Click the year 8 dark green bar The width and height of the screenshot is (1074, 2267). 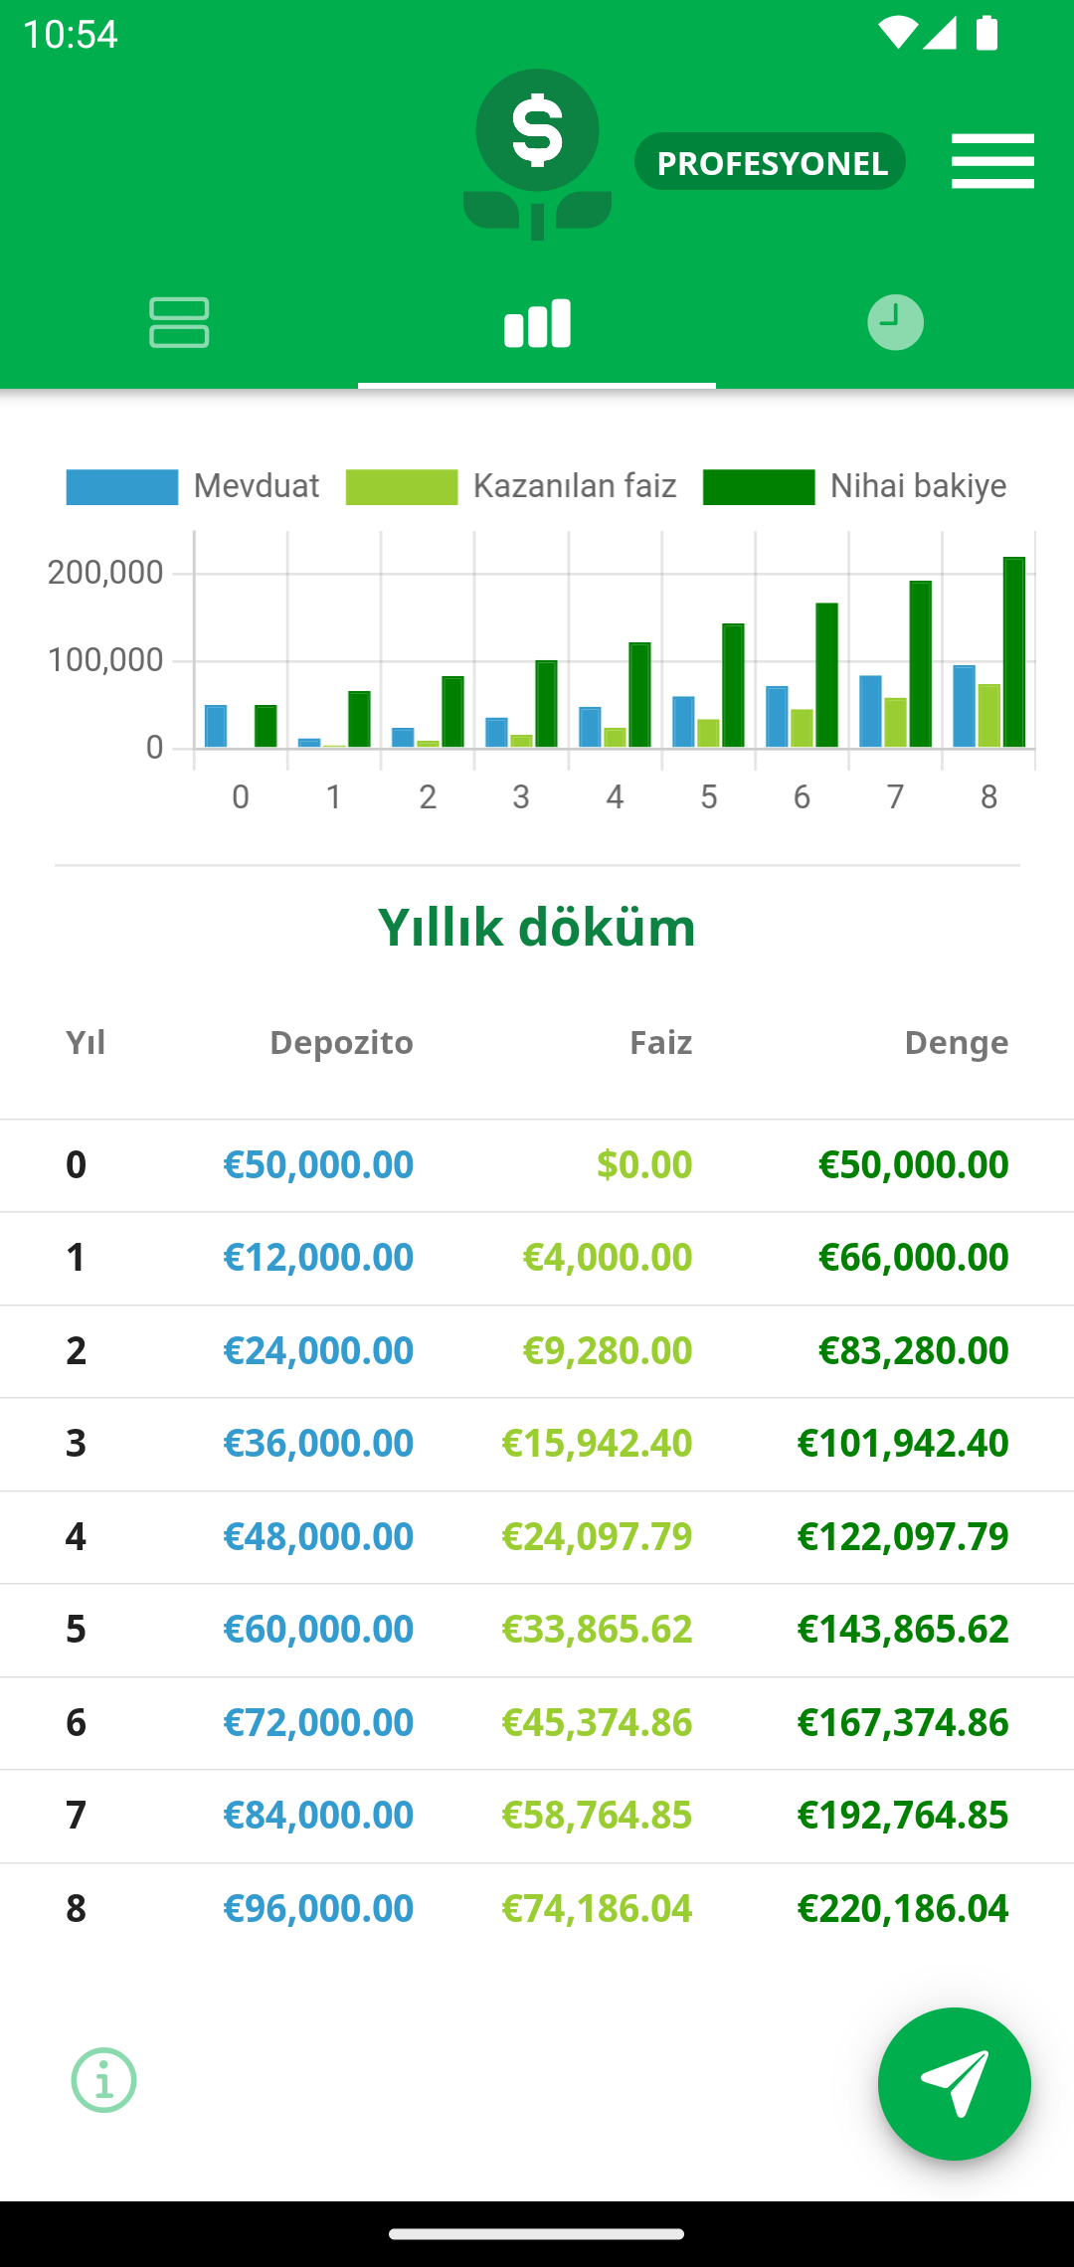tap(1014, 652)
